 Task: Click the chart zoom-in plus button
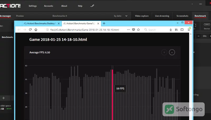pyautogui.click(x=164, y=52)
